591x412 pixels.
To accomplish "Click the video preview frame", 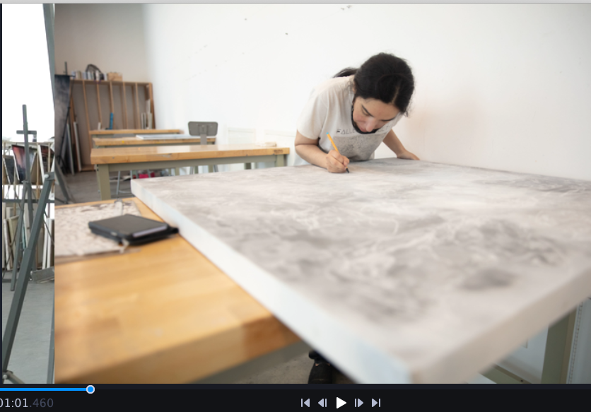I will click(296, 194).
